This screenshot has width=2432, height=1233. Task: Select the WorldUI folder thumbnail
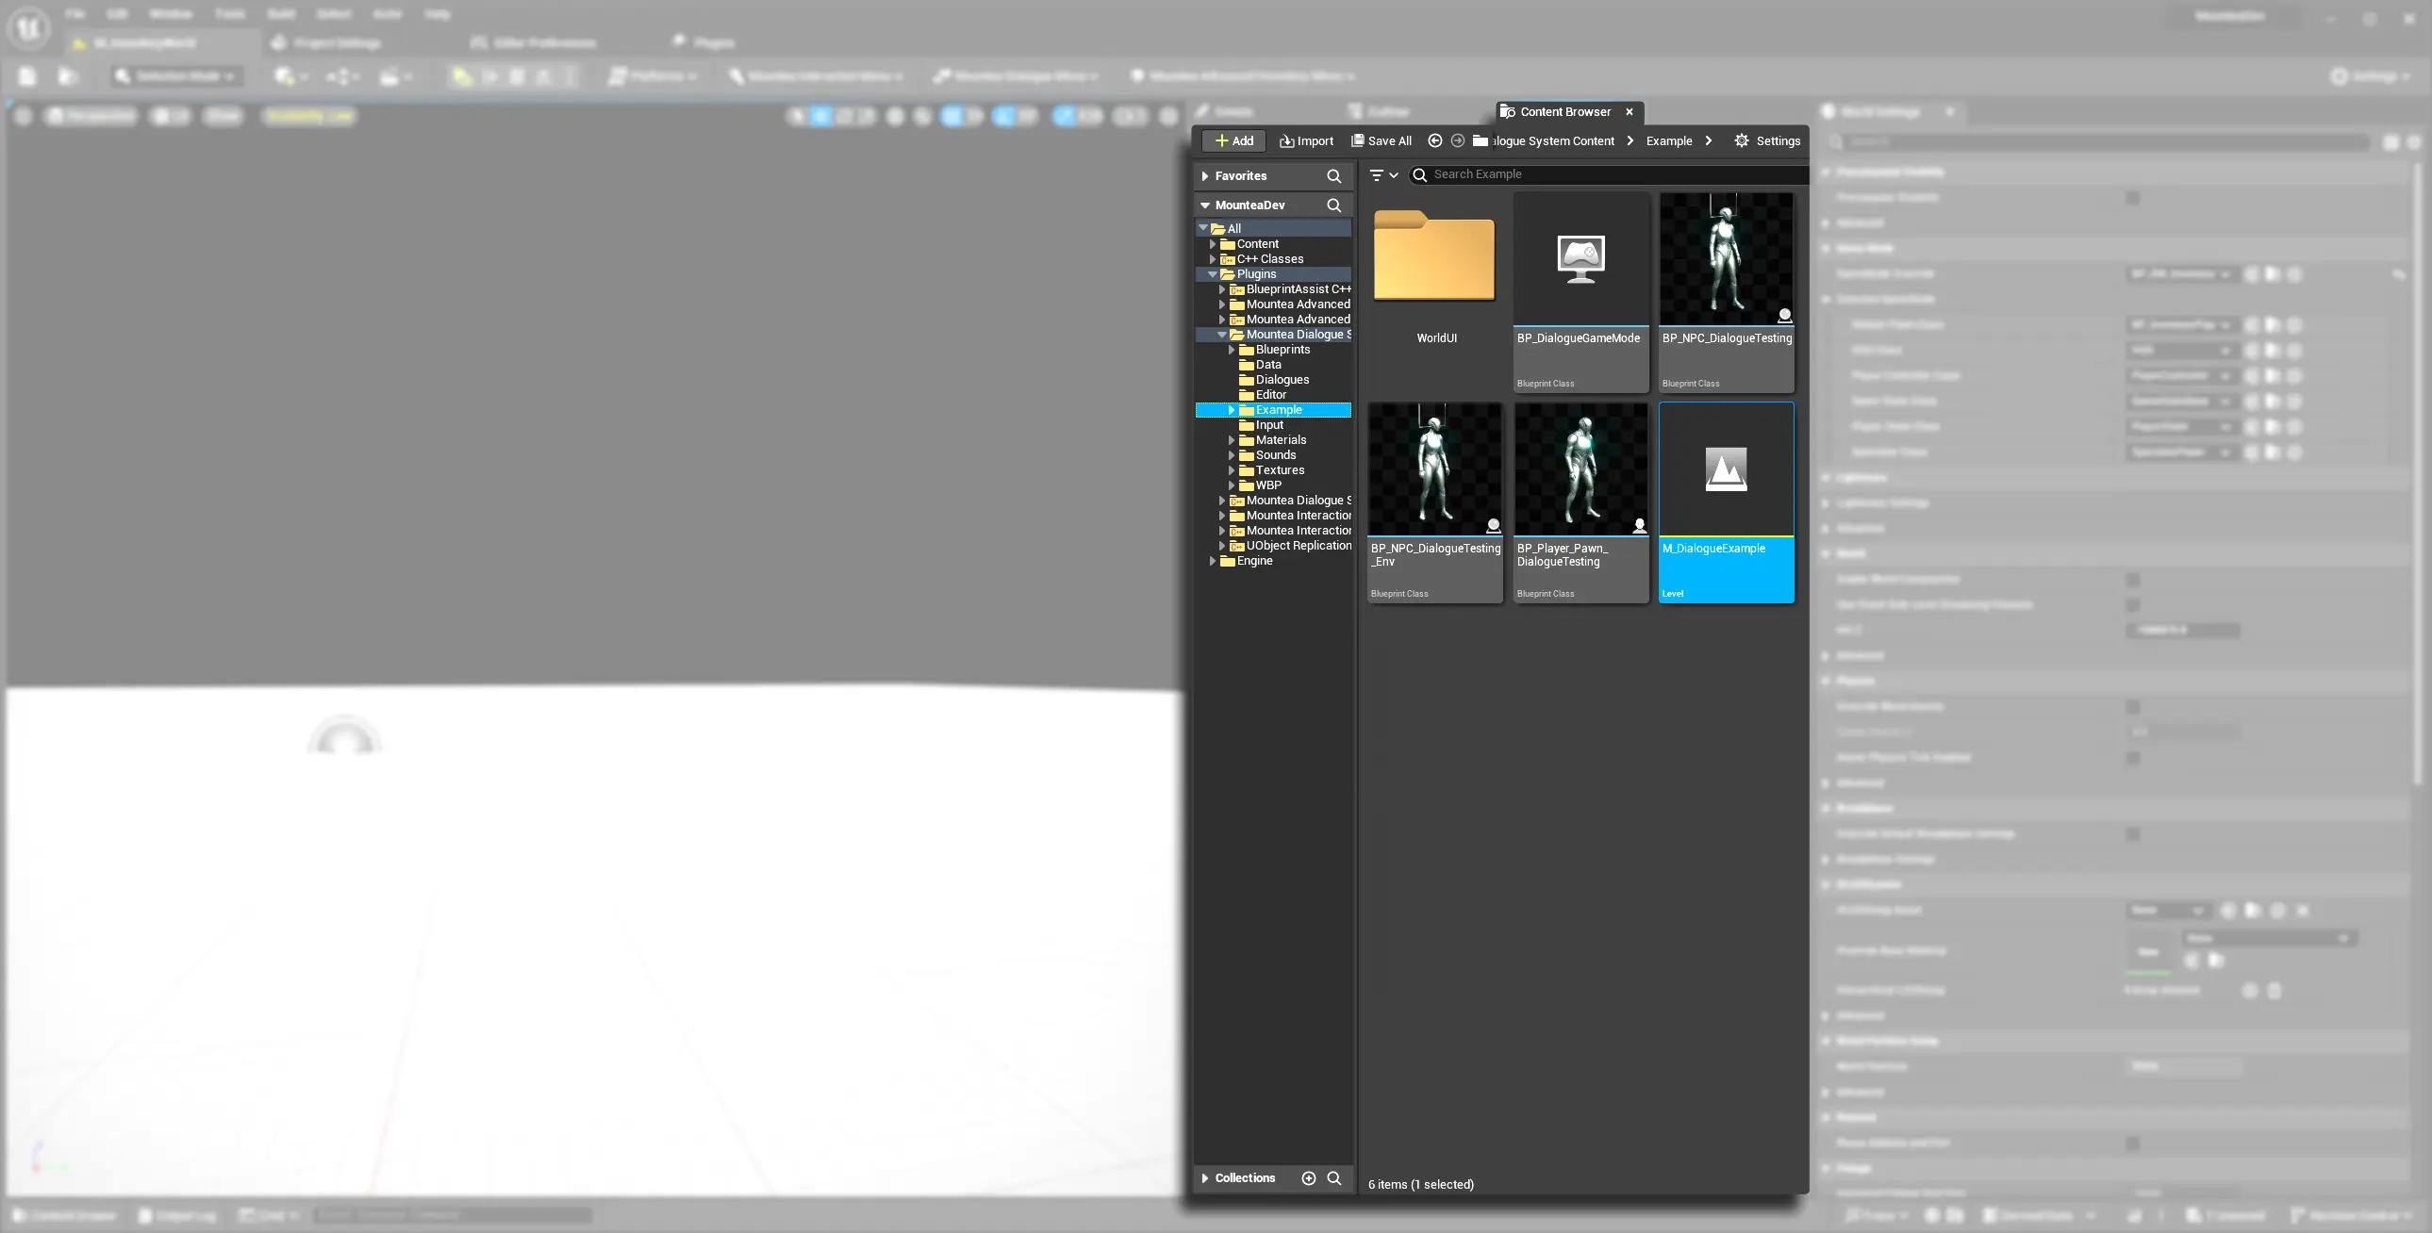(1434, 256)
